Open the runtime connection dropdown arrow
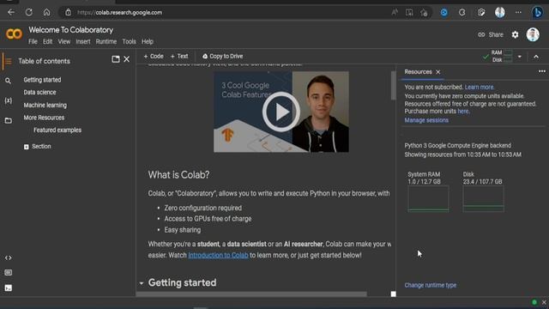The image size is (549, 309). coord(520,57)
